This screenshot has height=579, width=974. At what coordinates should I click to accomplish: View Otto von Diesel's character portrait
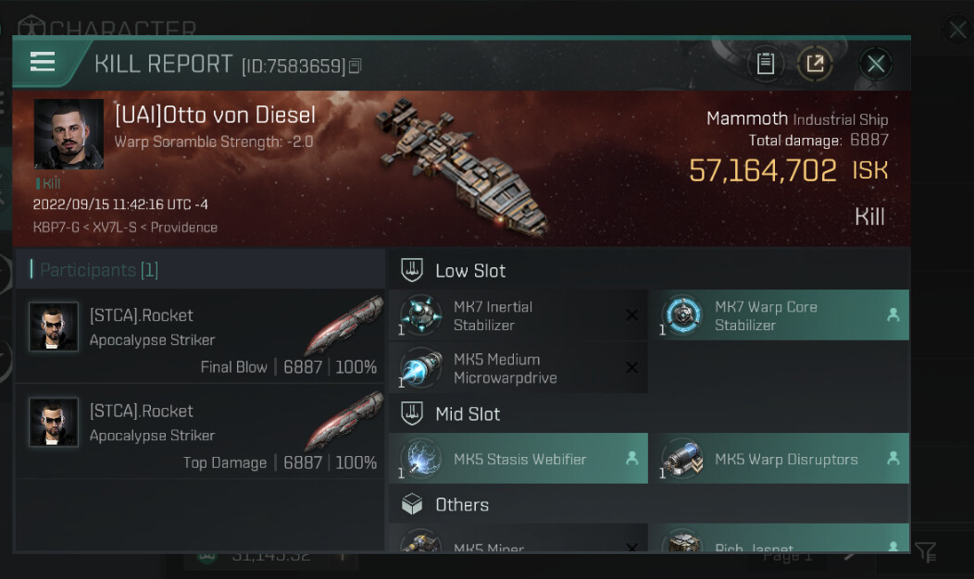(69, 134)
